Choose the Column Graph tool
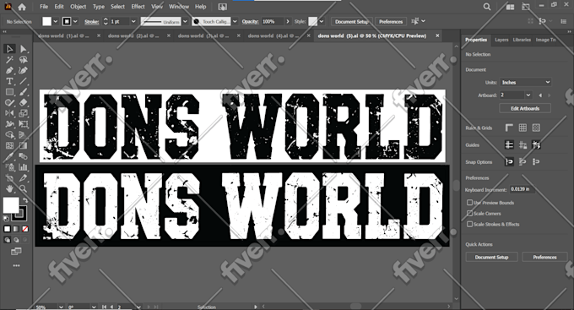This screenshot has width=574, height=310. pyautogui.click(x=24, y=167)
